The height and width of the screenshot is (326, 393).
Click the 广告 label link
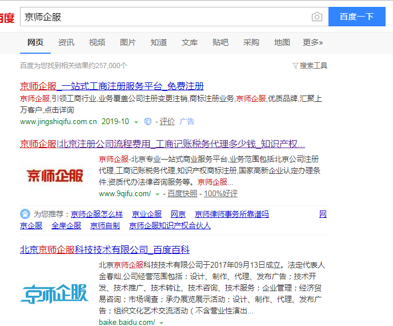coord(187,122)
